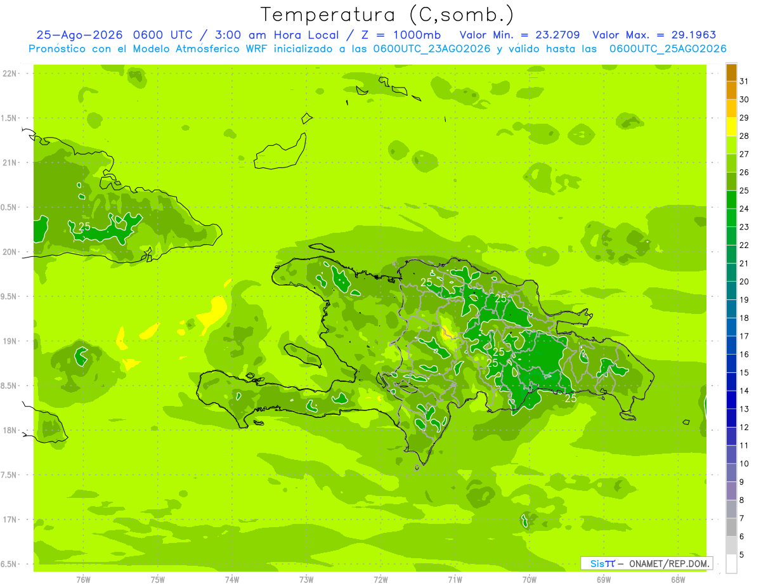Pick the amber swatch between 29 and 30
This screenshot has width=761, height=588.
point(731,108)
